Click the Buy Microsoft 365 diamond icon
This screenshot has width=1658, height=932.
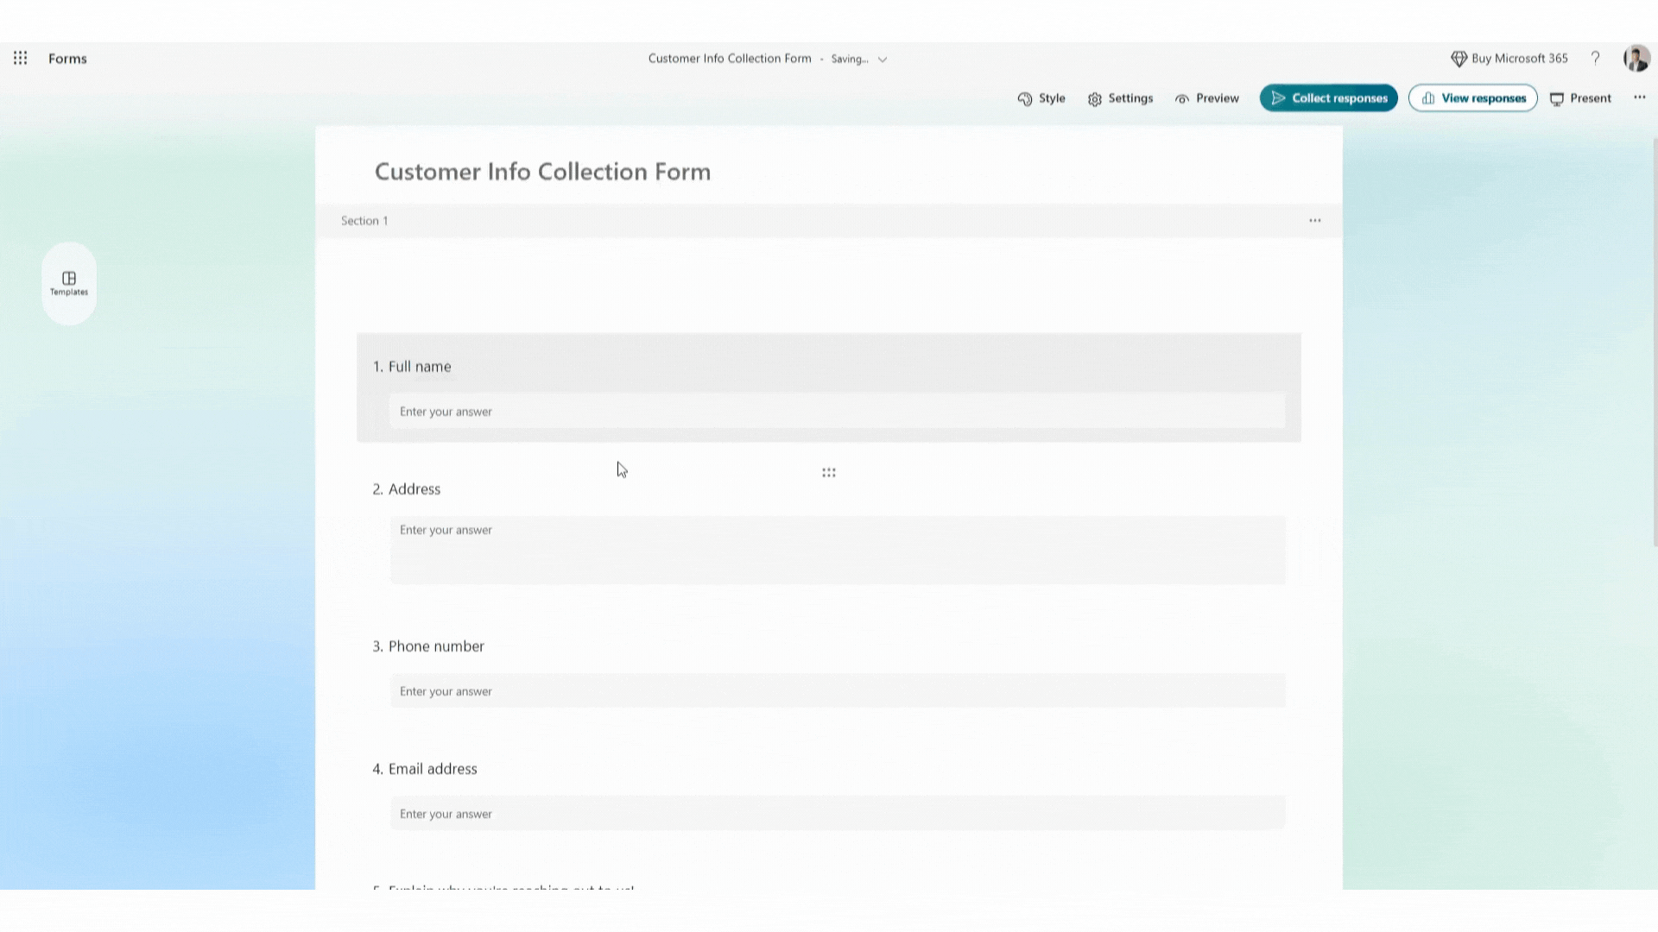(1459, 59)
